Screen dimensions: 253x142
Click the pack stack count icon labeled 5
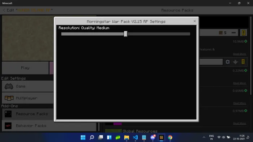point(223,33)
